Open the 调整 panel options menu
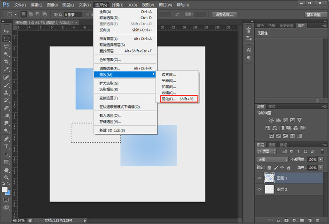 tap(324, 107)
